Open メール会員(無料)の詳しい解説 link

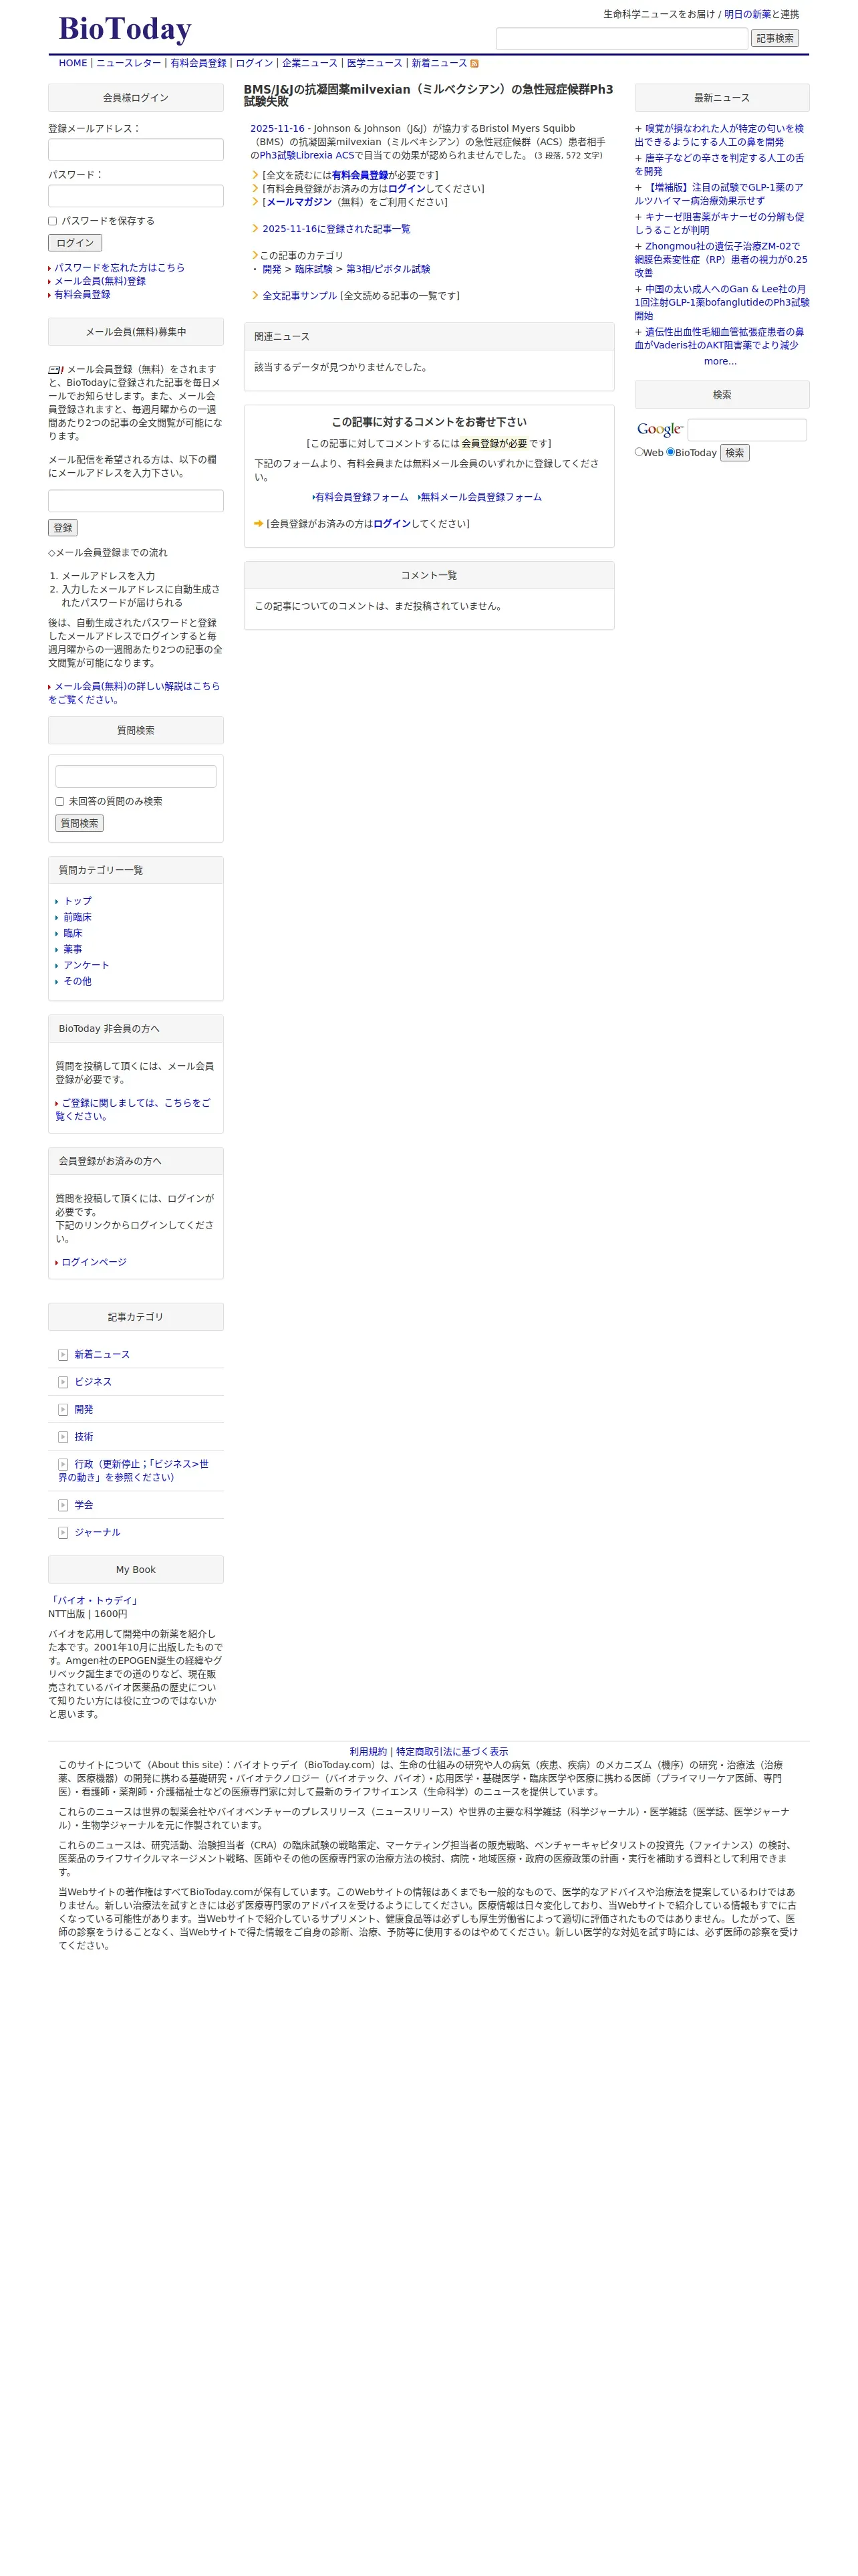(x=134, y=693)
